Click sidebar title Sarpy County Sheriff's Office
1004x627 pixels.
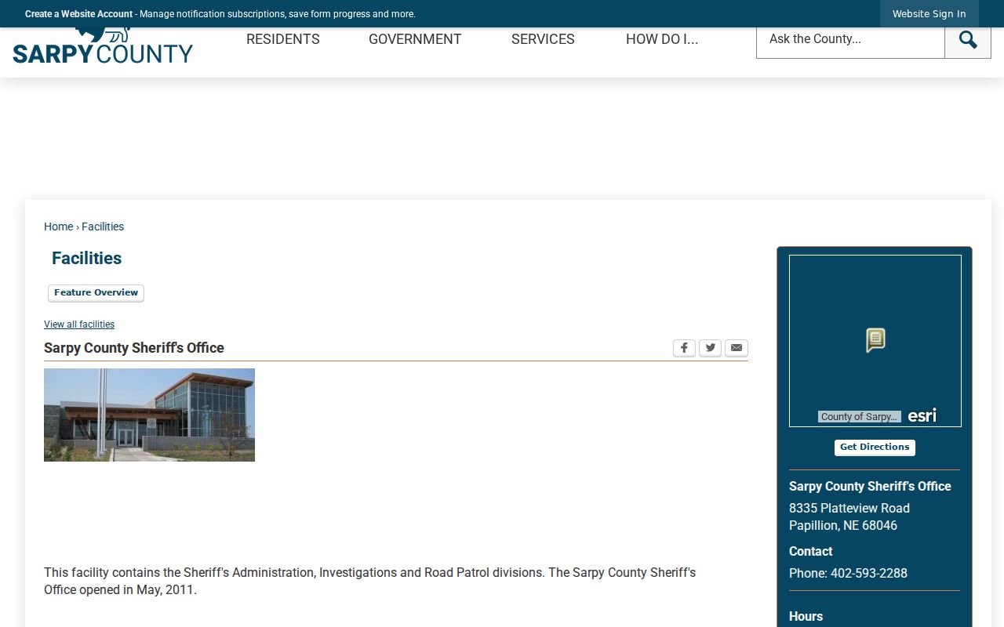(870, 486)
